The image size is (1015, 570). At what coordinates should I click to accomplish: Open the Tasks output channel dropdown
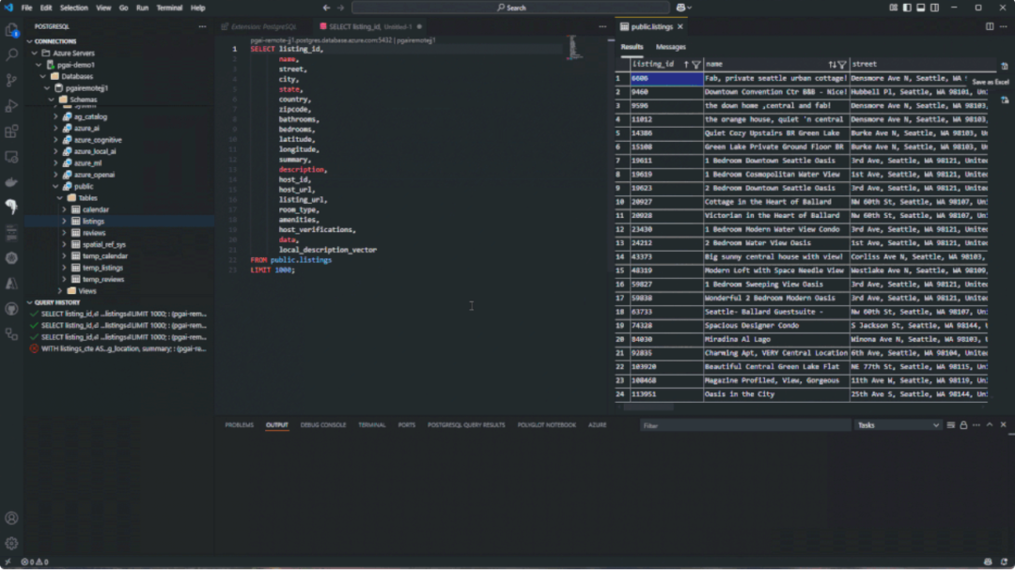[898, 425]
